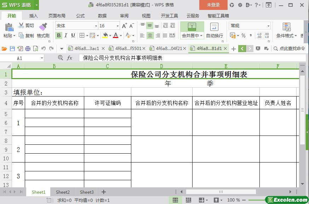309x204 pixels.
Task: Click the Merge and Center table icon
Action: pyautogui.click(x=192, y=27)
